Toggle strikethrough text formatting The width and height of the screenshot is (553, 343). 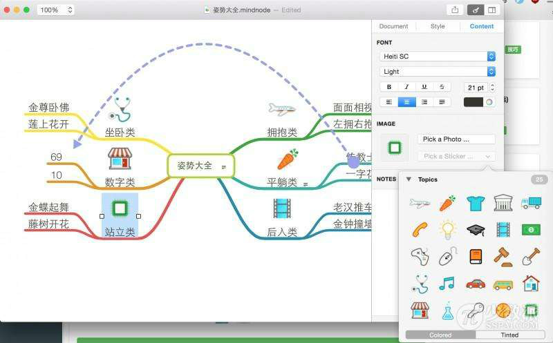click(x=442, y=87)
